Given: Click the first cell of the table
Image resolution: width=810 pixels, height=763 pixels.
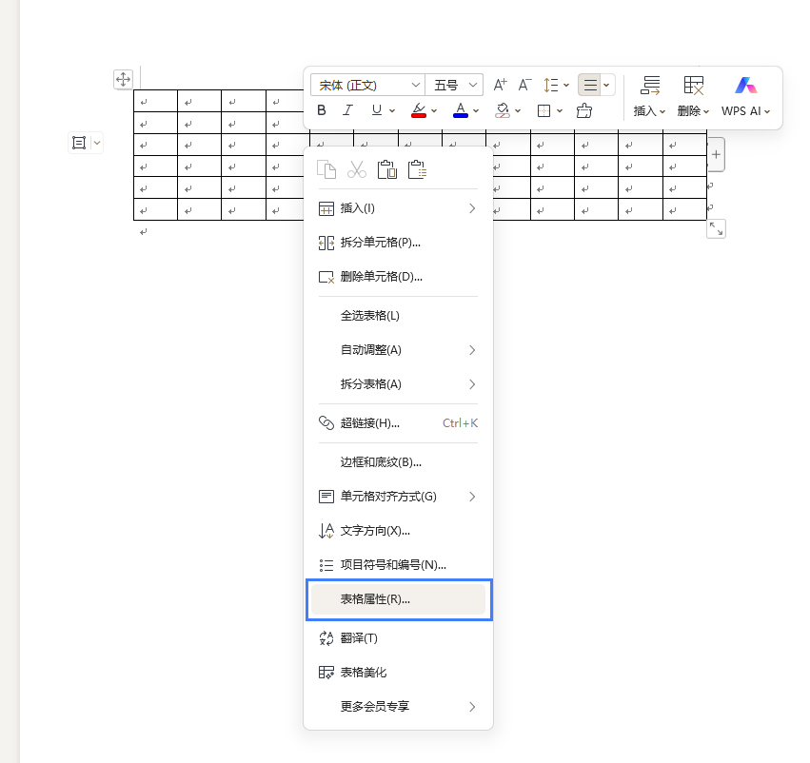Looking at the screenshot, I should (x=155, y=101).
